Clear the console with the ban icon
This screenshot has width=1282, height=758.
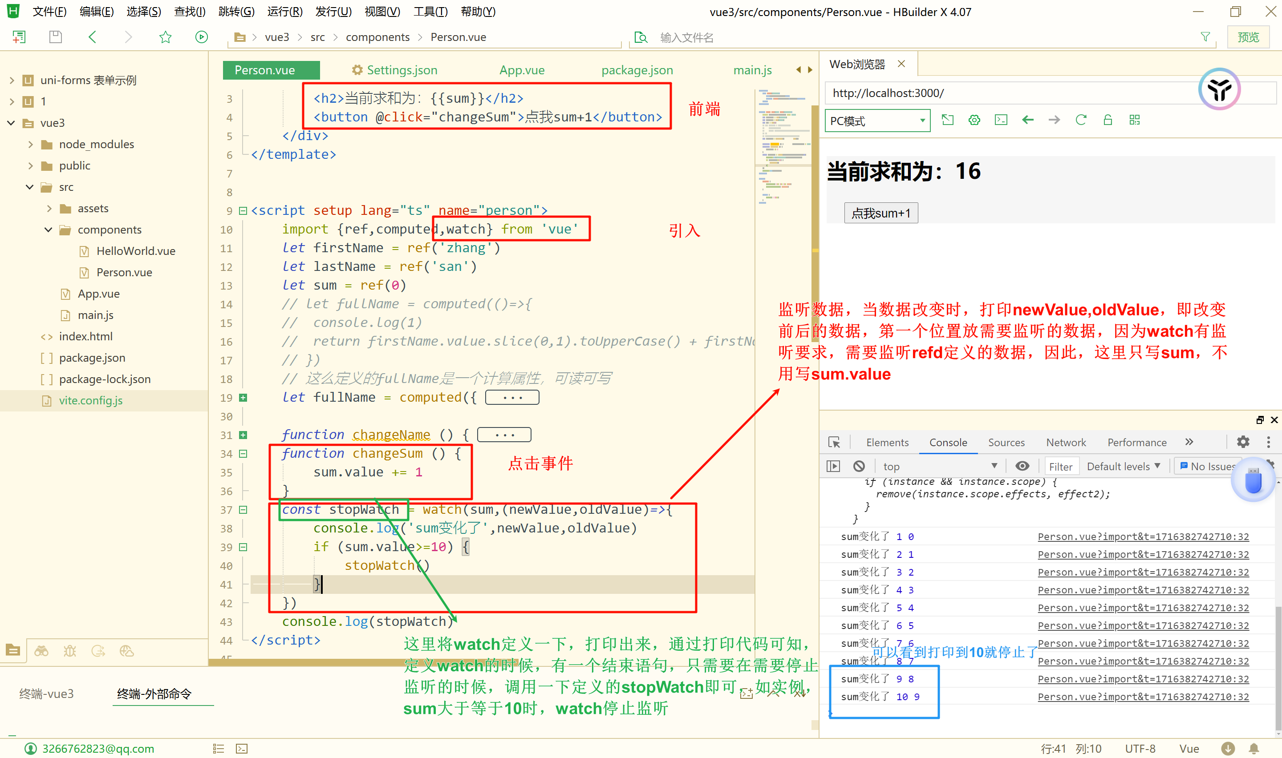coord(859,466)
